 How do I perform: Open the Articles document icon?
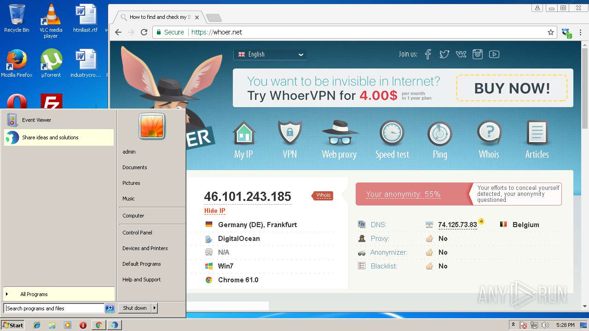click(x=537, y=133)
